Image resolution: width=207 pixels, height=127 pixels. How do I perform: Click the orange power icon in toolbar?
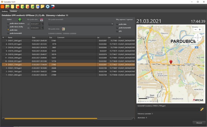[x=2, y=6]
